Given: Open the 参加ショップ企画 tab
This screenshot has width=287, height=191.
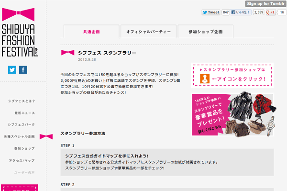Looking at the screenshot, I should tap(206, 32).
